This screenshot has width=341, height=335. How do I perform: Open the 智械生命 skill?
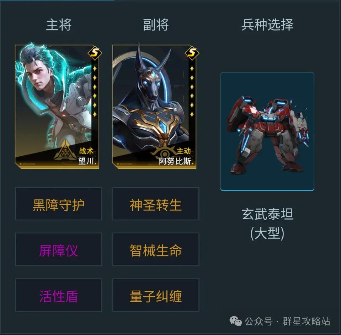[x=156, y=249]
